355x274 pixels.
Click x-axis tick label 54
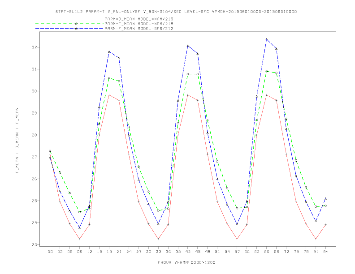tap(227, 252)
